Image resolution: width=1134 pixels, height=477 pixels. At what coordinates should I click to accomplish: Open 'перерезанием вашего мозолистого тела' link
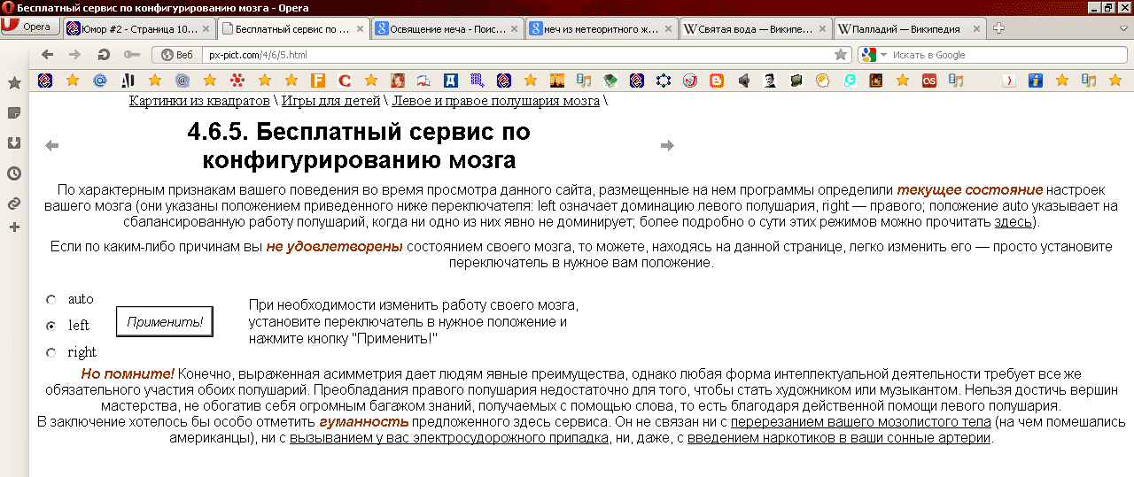point(860,422)
